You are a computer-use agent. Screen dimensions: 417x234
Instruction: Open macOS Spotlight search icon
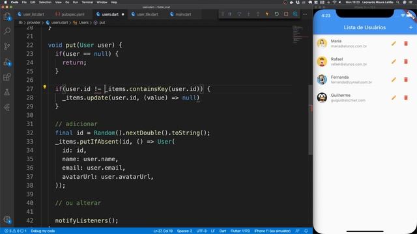pos(397,2)
